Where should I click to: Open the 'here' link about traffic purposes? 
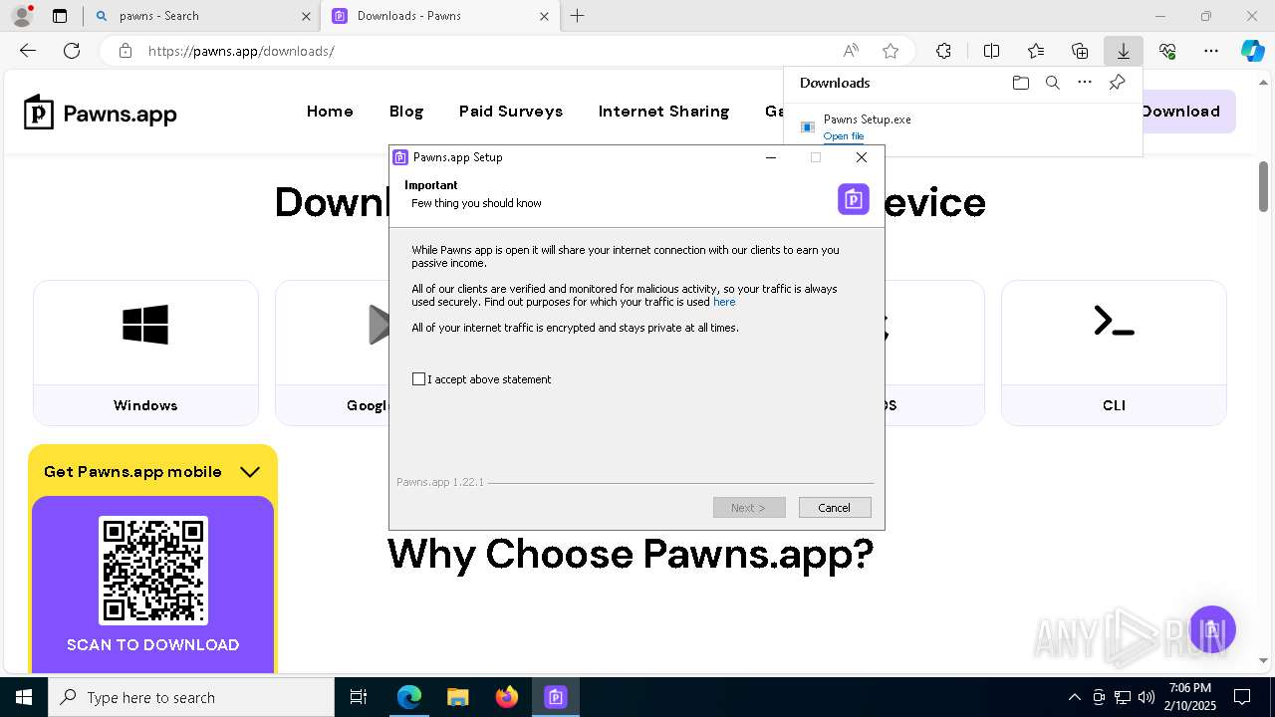pos(724,302)
